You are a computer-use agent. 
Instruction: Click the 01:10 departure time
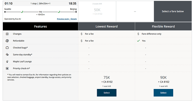tap(8, 3)
